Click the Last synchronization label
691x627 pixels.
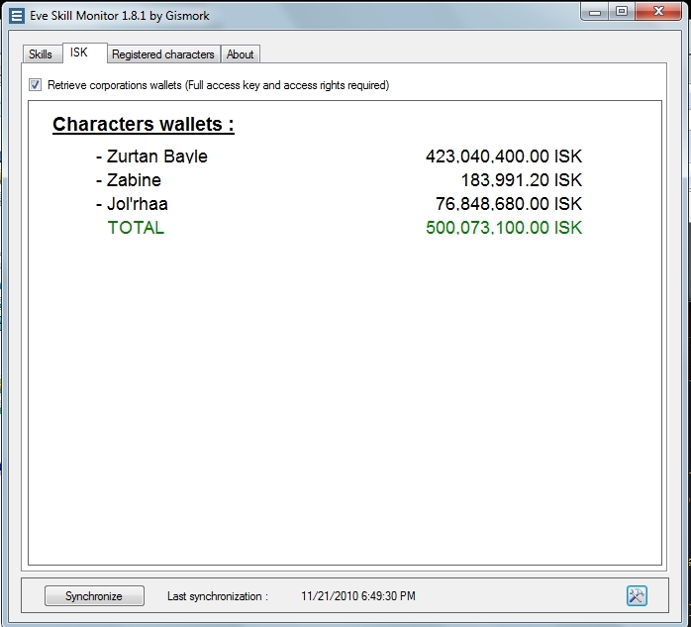click(218, 596)
